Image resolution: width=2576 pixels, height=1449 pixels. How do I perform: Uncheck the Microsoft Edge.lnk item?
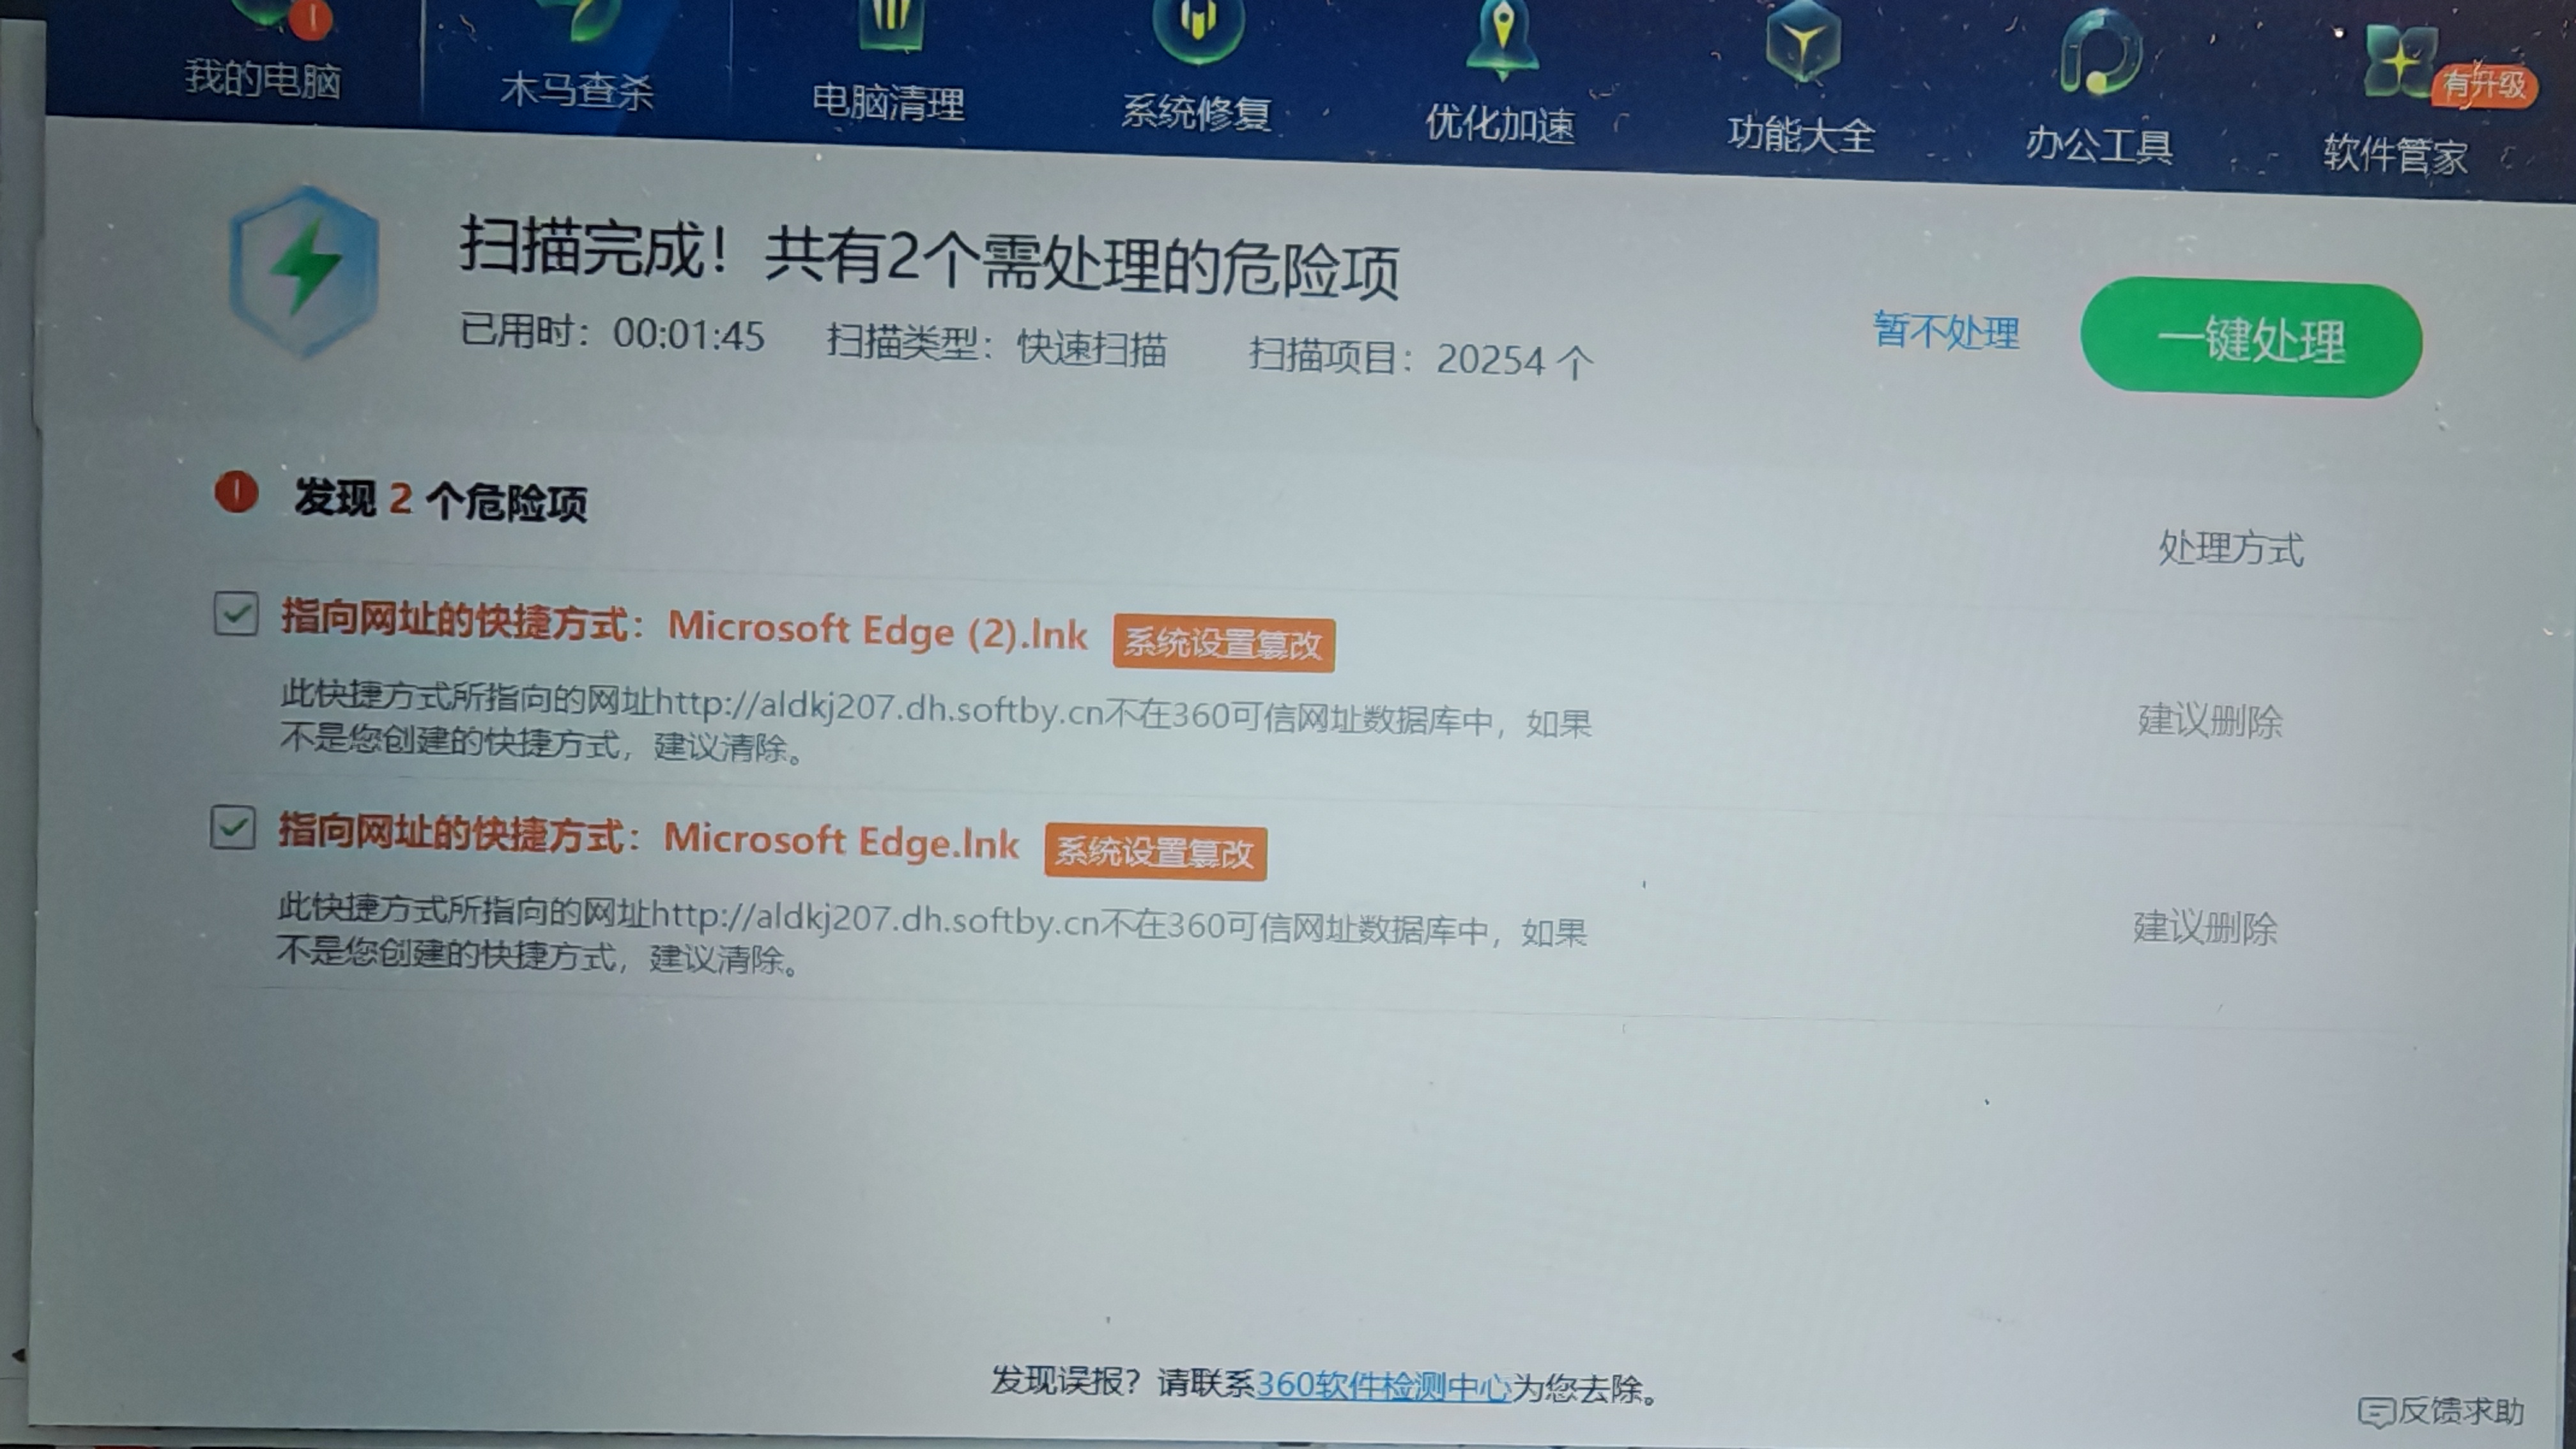[233, 827]
